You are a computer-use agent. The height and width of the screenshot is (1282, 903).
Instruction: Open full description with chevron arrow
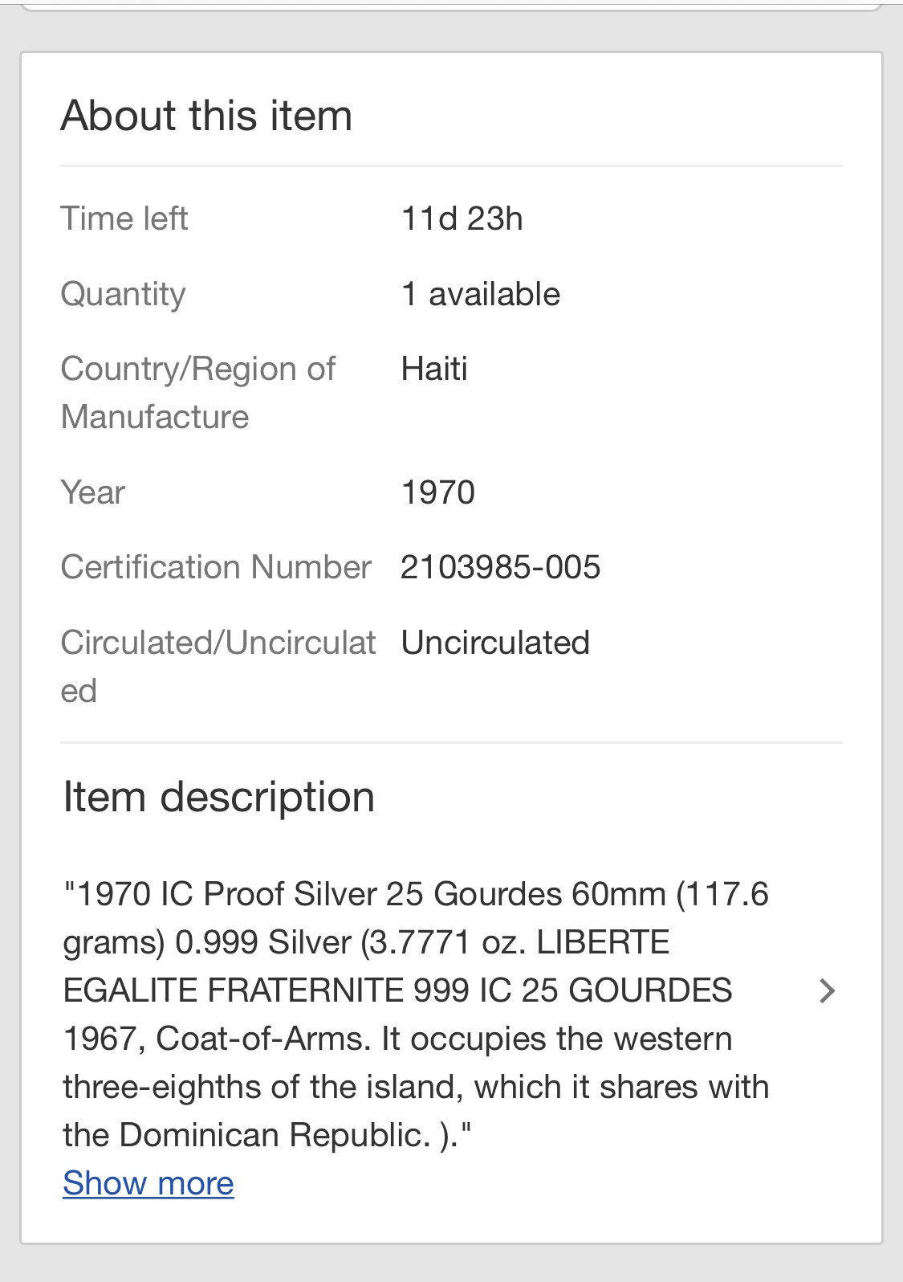tap(828, 991)
